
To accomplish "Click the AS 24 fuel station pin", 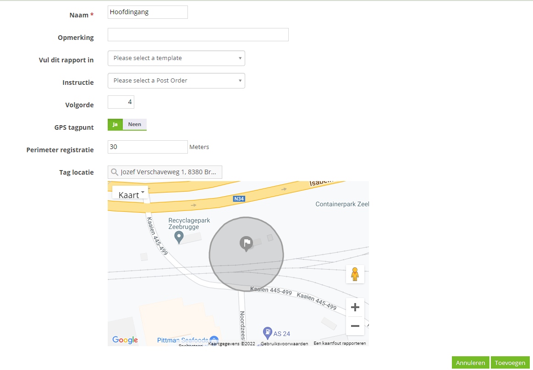I will (268, 333).
